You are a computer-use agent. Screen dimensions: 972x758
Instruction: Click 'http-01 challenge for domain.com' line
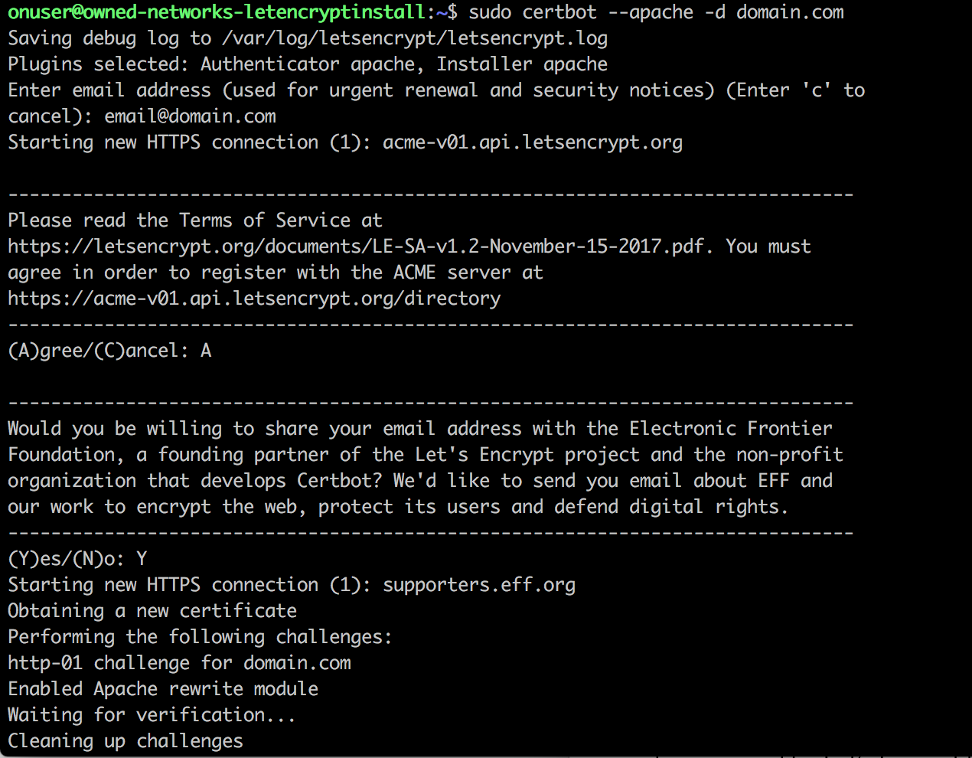pyautogui.click(x=179, y=663)
